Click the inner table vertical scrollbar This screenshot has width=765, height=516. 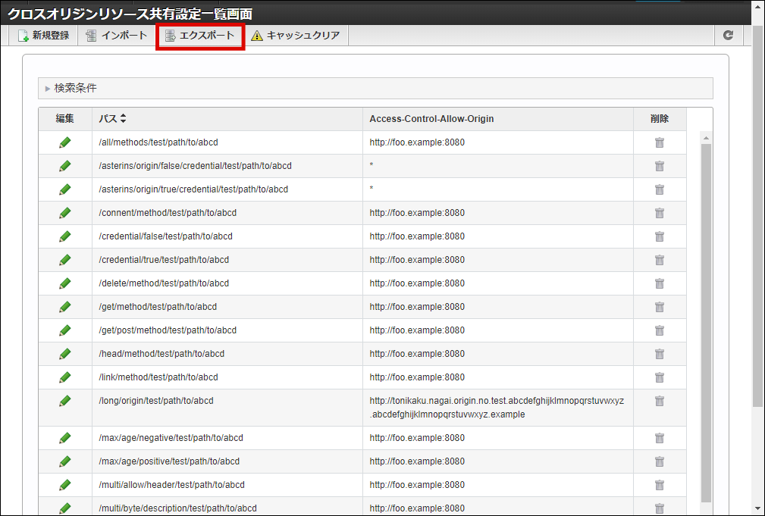pos(706,318)
